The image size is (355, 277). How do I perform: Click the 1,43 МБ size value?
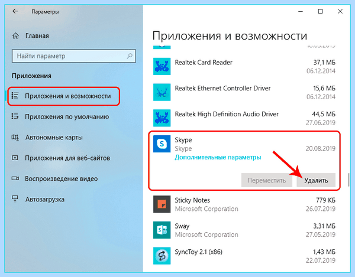point(324,252)
